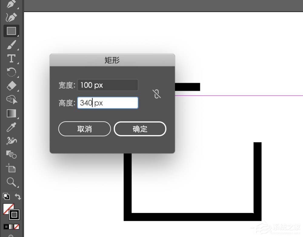This screenshot has width=303, height=237.
Task: Click the 确定 confirm button
Action: click(140, 129)
